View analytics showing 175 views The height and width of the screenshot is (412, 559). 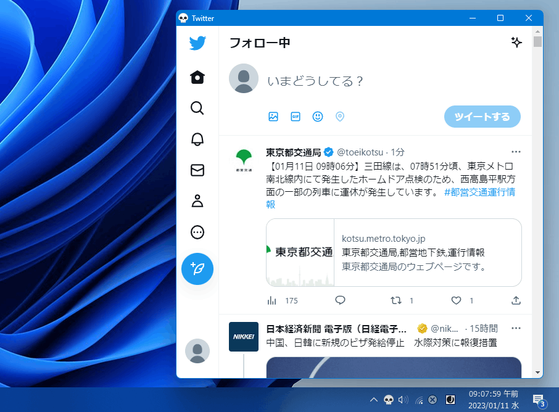(283, 301)
